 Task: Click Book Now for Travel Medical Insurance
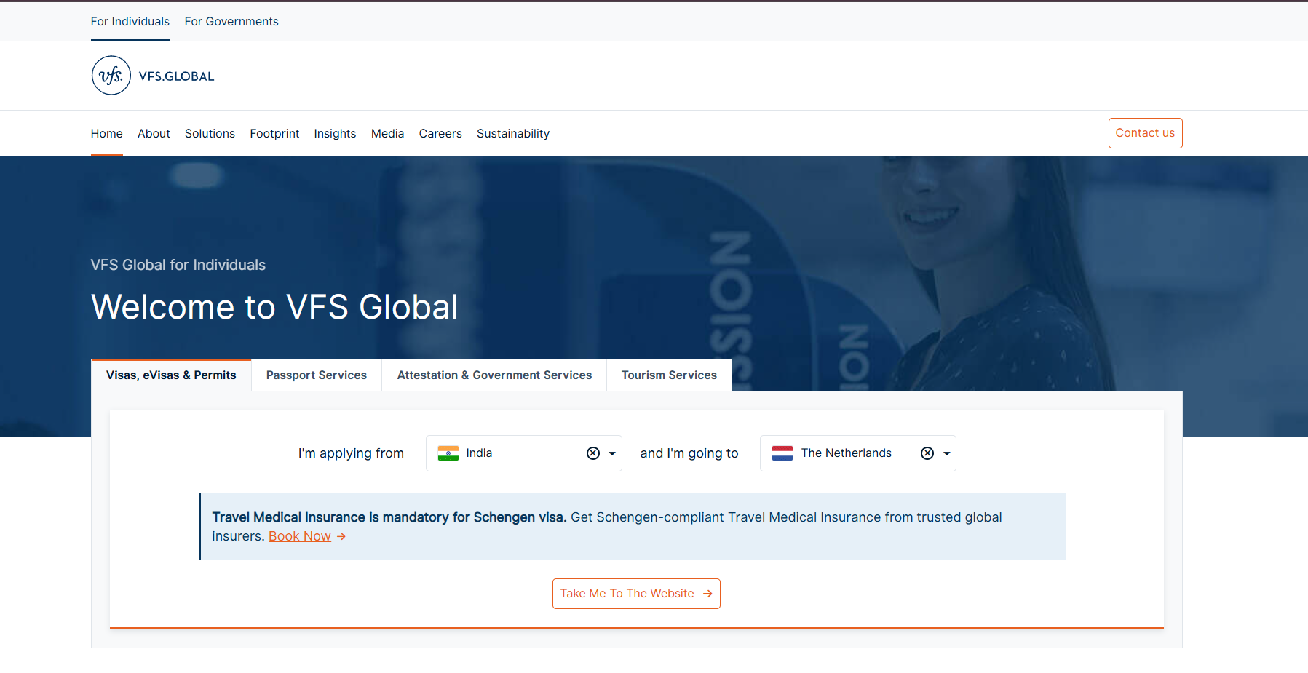coord(299,536)
